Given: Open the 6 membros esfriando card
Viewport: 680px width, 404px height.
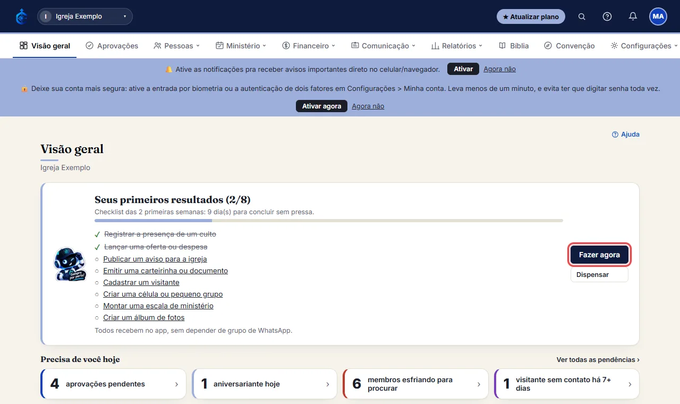Looking at the screenshot, I should coord(415,384).
